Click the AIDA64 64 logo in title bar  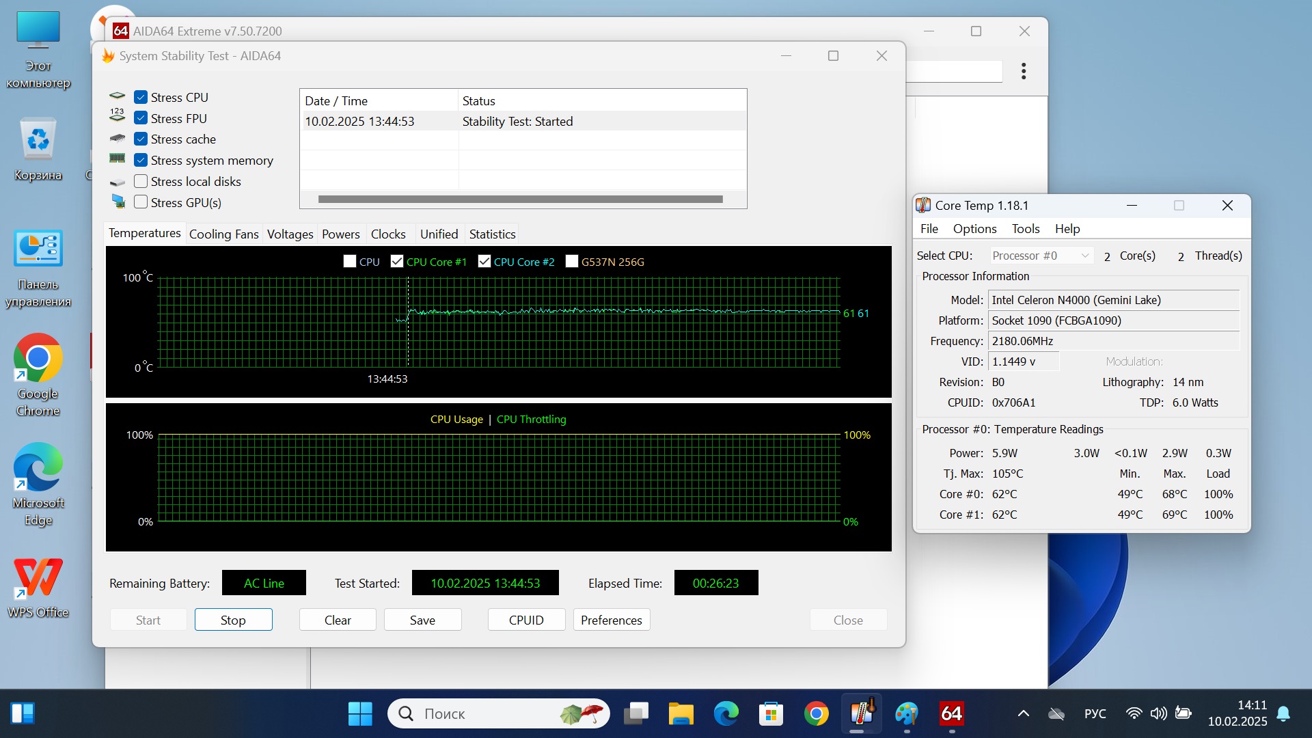tap(121, 31)
